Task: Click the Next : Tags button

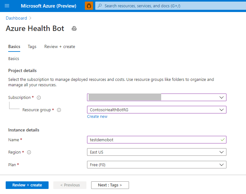Action: pos(110,185)
